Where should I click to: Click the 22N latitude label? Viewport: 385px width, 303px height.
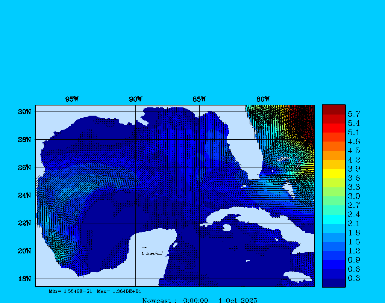tap(26, 223)
